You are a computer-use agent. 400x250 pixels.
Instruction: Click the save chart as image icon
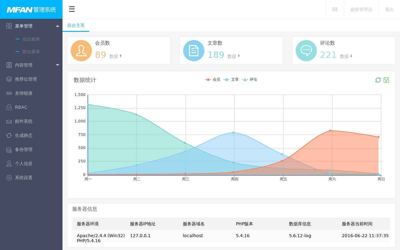pos(386,80)
